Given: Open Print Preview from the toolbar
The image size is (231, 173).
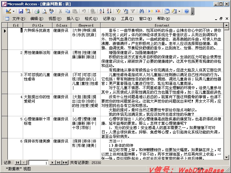Looking at the screenshot, I should pyautogui.click(x=44, y=11).
